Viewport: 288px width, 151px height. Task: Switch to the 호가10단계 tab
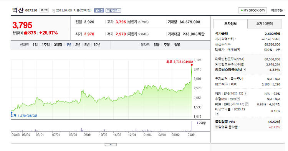(x=264, y=24)
